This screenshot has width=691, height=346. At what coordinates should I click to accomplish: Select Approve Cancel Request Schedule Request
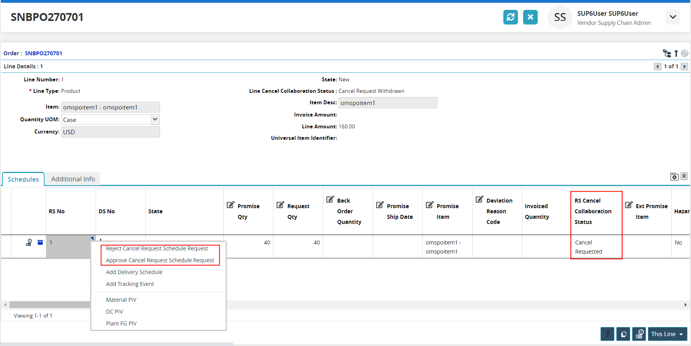pyautogui.click(x=160, y=260)
